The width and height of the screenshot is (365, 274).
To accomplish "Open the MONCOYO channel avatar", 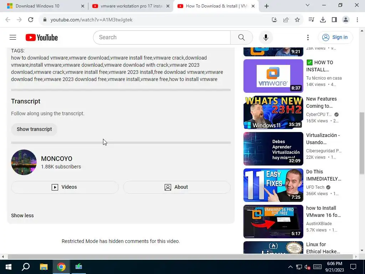I will (x=24, y=162).
